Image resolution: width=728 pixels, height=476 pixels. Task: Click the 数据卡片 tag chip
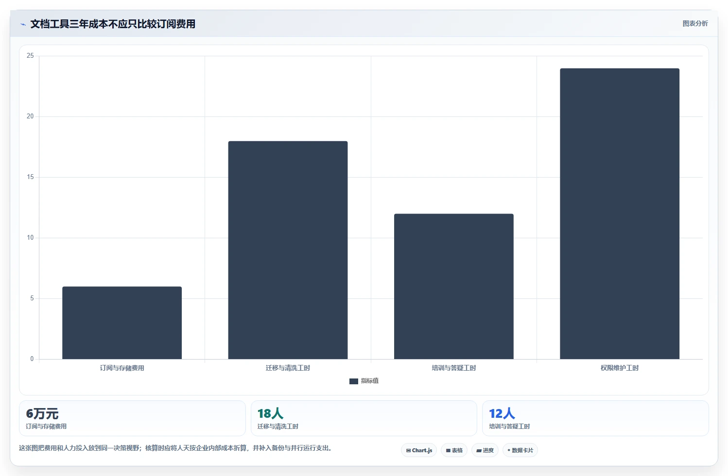click(520, 450)
